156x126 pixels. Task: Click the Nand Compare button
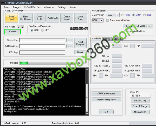tap(80, 43)
